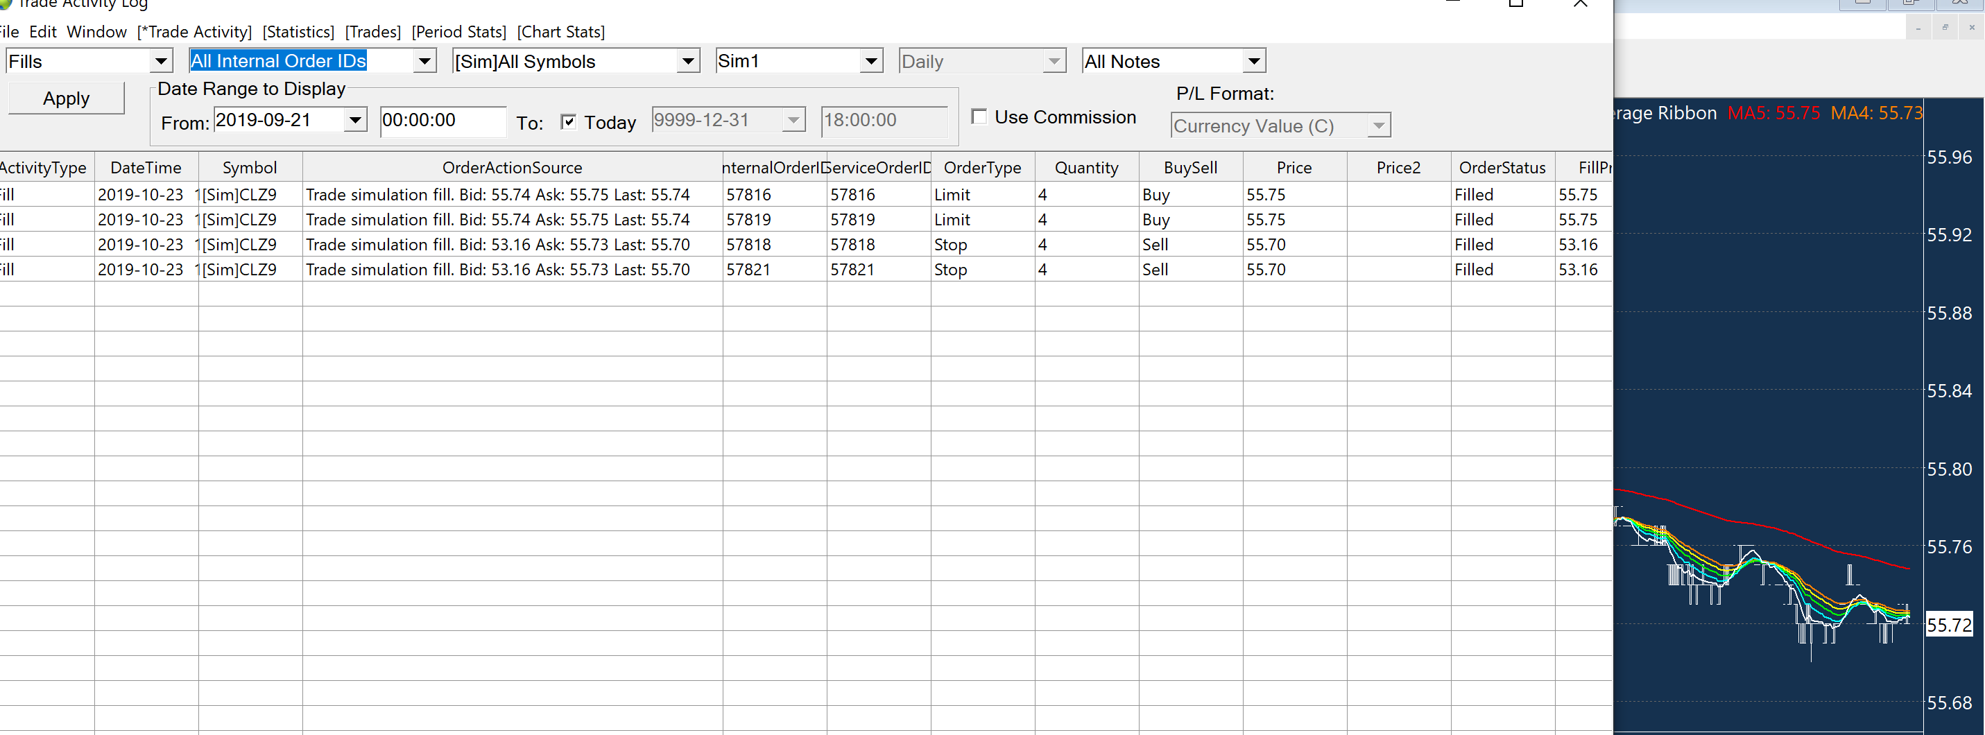
Task: Select internal order ID 57818 cell
Action: click(775, 244)
